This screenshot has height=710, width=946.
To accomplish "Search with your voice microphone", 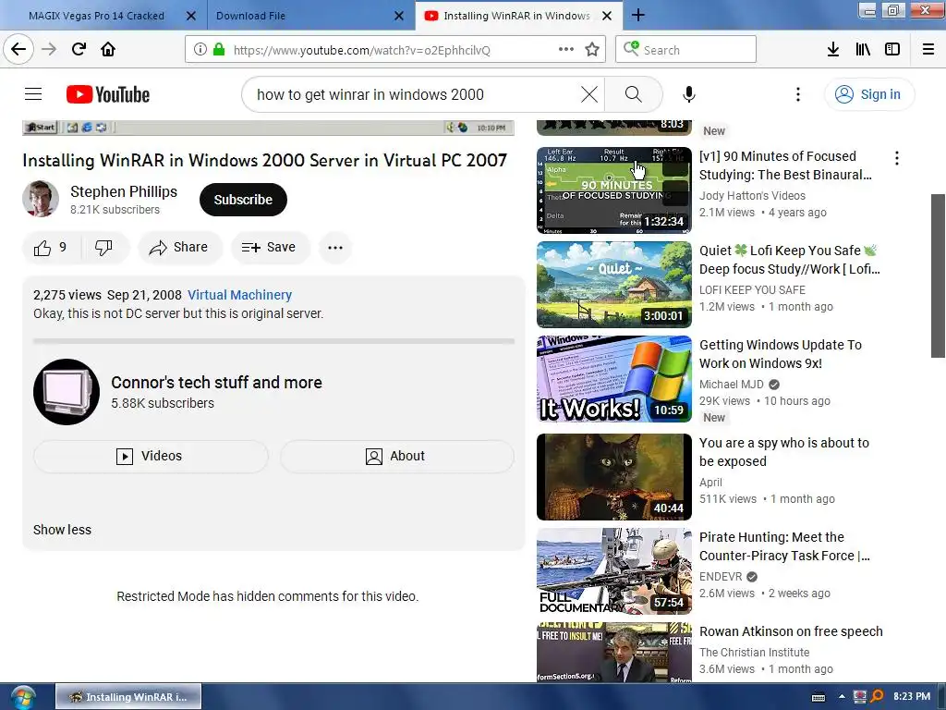I will 689,94.
